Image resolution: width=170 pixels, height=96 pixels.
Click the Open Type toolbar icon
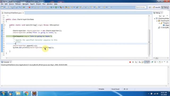coord(66,7)
